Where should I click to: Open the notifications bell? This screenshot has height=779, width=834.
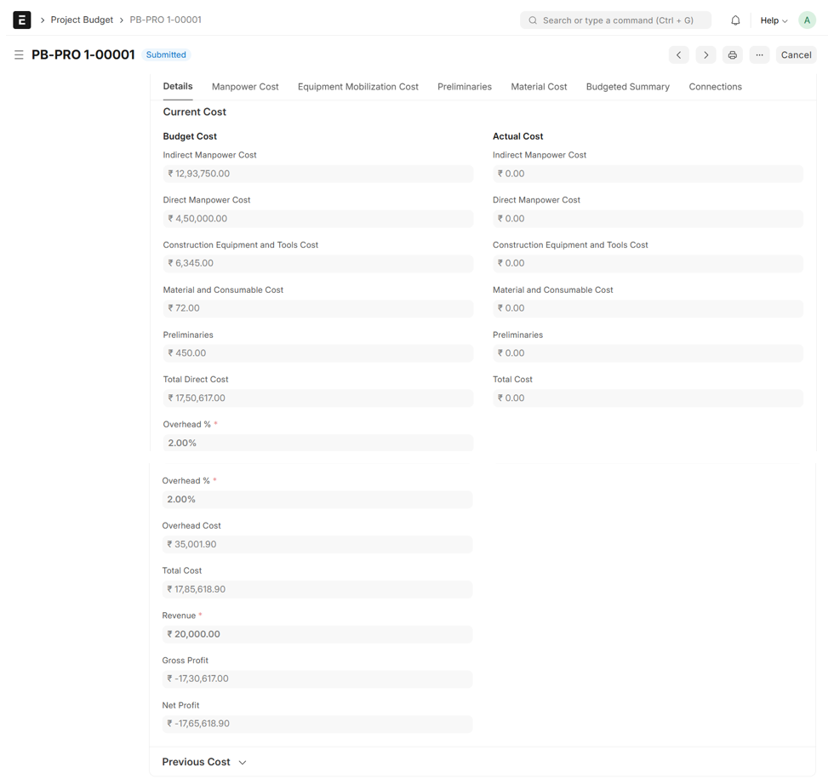coord(735,20)
